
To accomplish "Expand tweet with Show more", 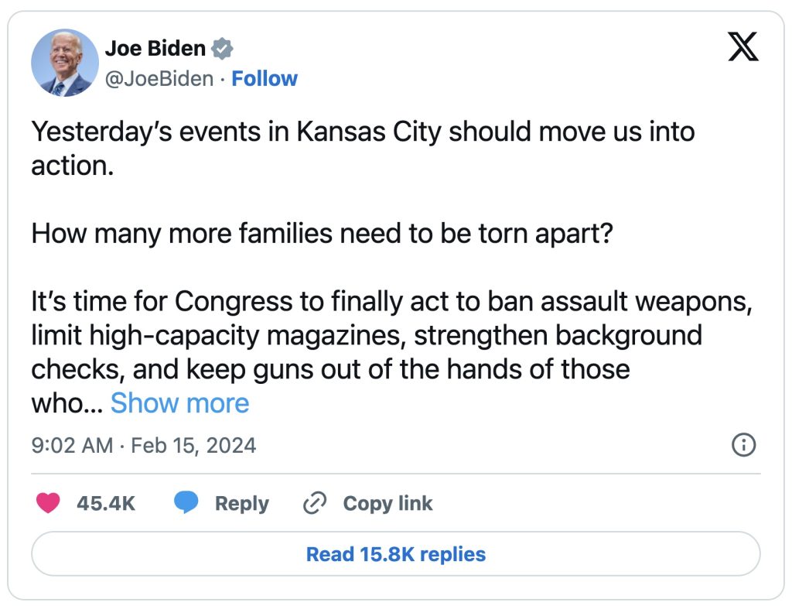I will (179, 403).
